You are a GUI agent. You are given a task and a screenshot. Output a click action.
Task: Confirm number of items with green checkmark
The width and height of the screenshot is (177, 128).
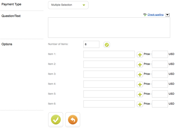coord(107,45)
